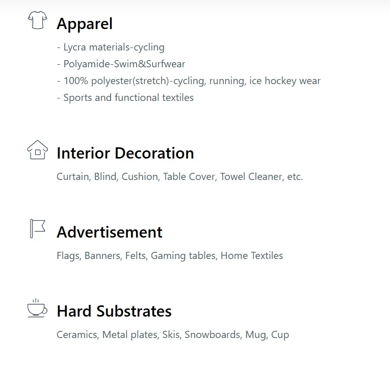The width and height of the screenshot is (390, 390).
Task: Click the Flags, Banners, Felts description
Action: click(x=170, y=256)
